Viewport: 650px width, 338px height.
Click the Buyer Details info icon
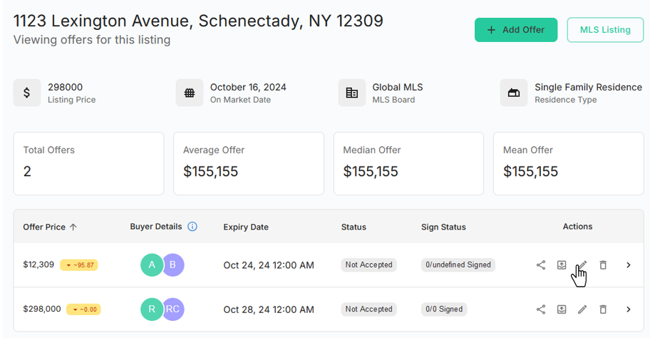click(192, 227)
